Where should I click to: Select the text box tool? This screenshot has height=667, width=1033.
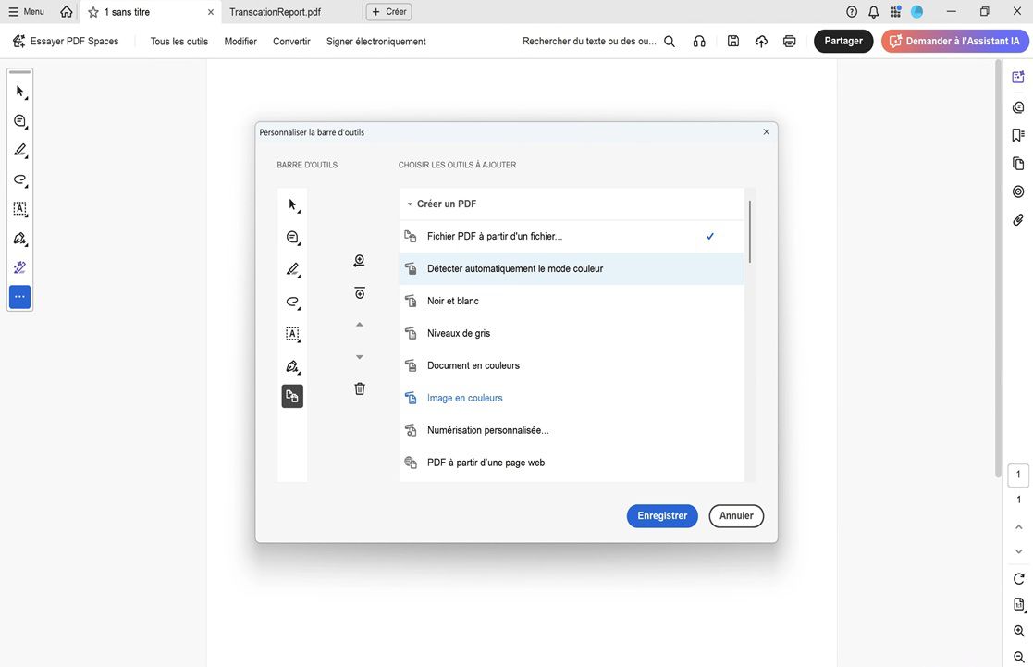point(16,207)
